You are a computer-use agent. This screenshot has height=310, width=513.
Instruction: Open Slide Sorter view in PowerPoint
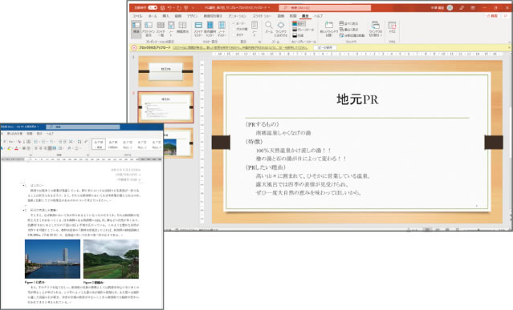point(161,29)
